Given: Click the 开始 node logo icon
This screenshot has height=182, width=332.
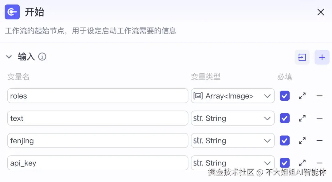Looking at the screenshot, I should coord(12,12).
